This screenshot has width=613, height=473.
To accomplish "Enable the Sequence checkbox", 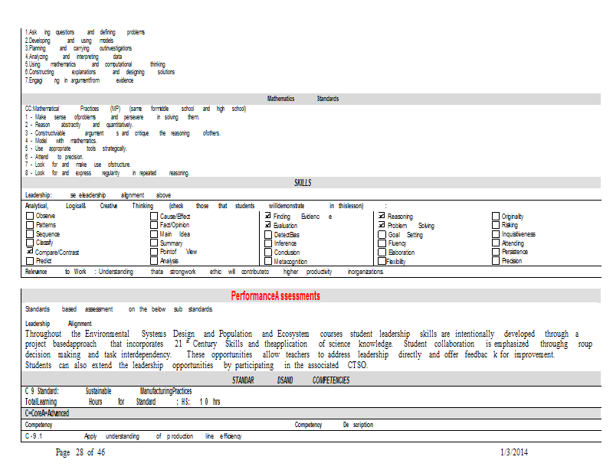I will (30, 233).
